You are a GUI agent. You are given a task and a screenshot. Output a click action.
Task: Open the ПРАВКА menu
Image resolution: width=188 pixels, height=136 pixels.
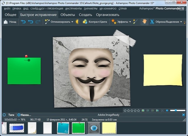click(17, 9)
